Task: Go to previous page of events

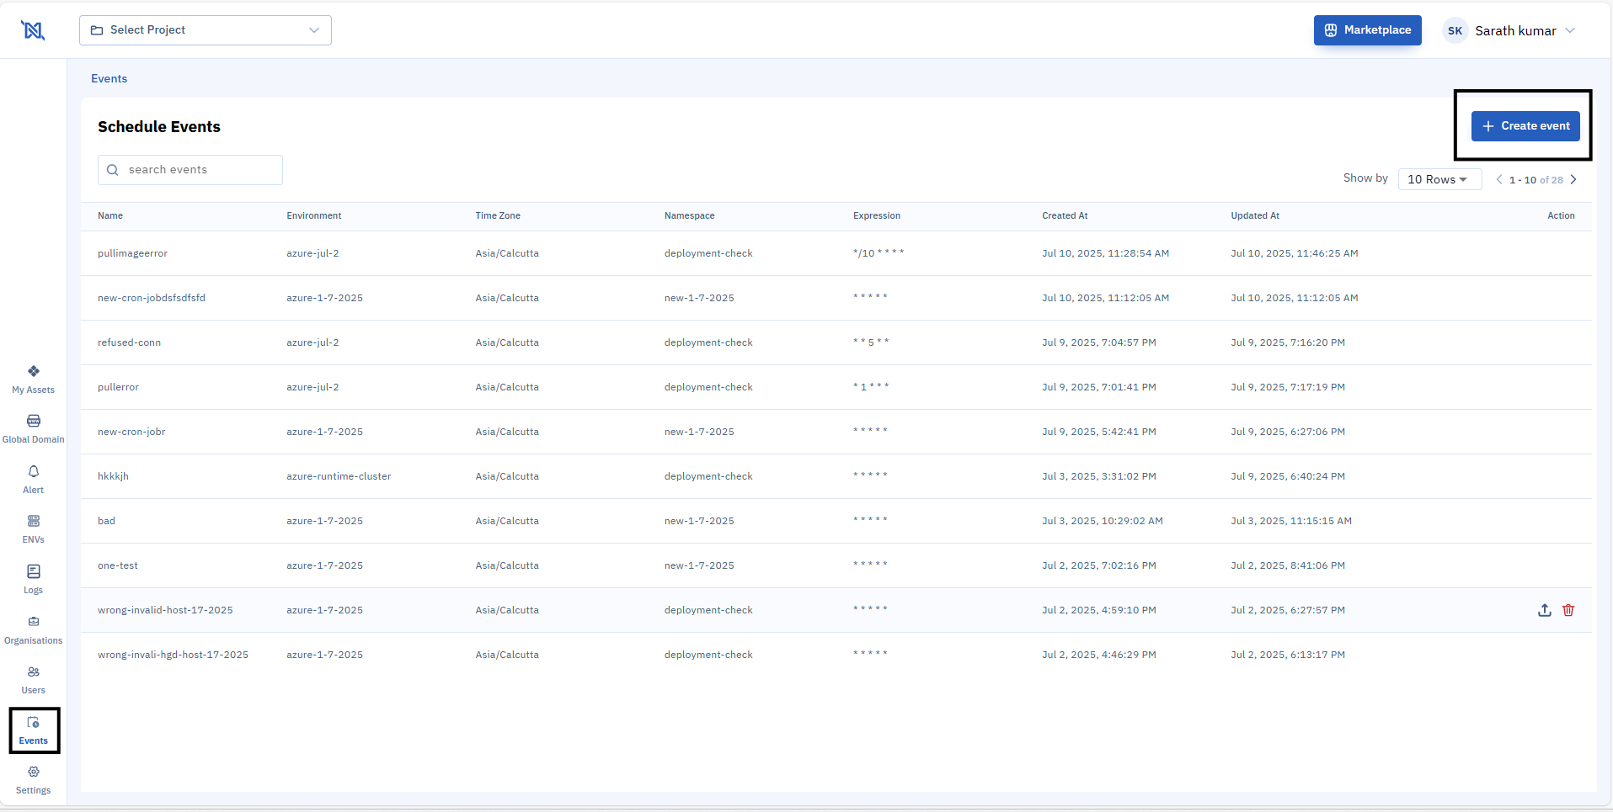Action: coord(1499,179)
